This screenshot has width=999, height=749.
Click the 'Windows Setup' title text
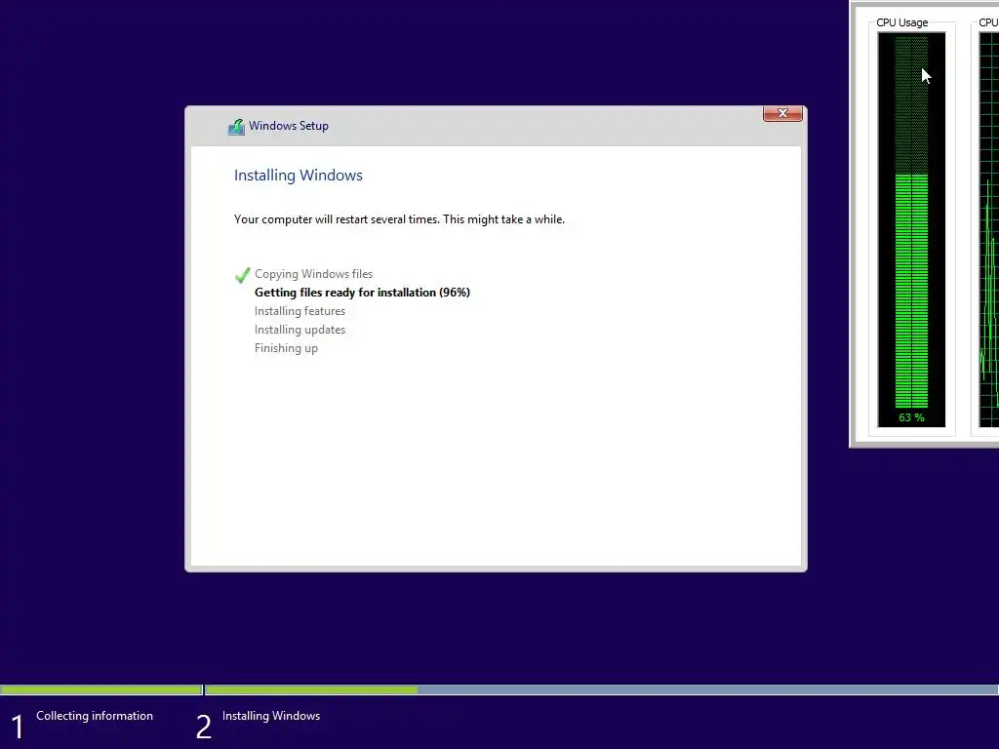click(x=289, y=126)
